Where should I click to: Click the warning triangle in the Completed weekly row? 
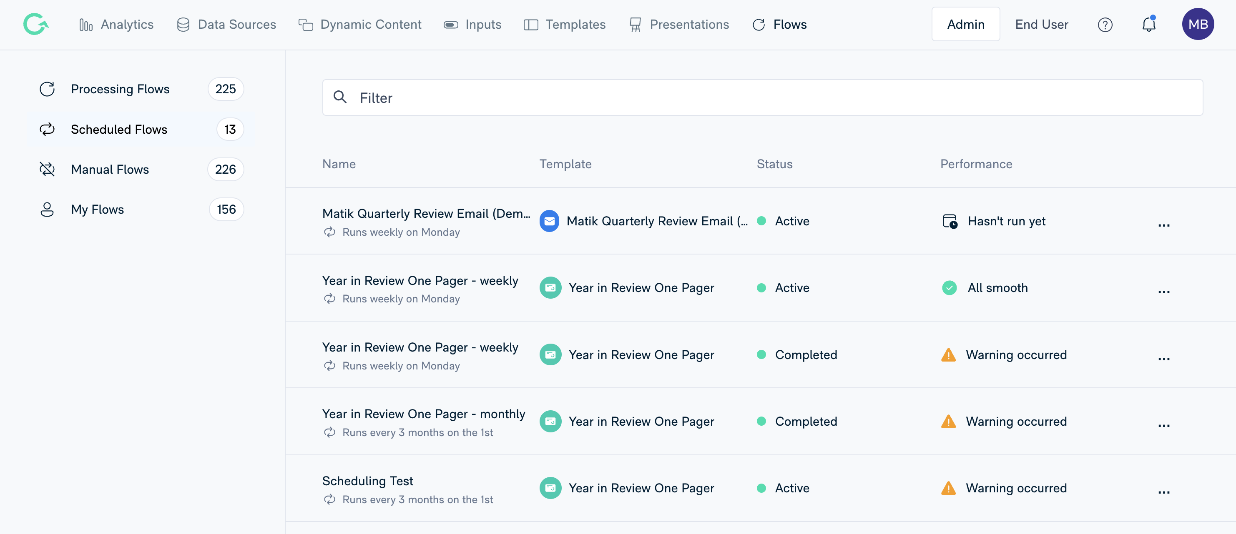[x=948, y=355]
